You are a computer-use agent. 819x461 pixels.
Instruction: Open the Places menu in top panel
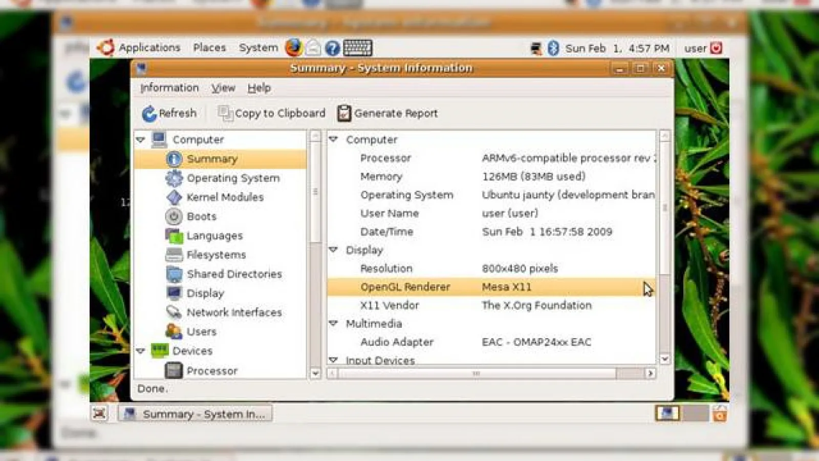point(209,48)
